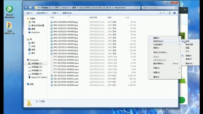The image size is (203, 114).
Task: Click the 视频 library icon
Action: 29,50
